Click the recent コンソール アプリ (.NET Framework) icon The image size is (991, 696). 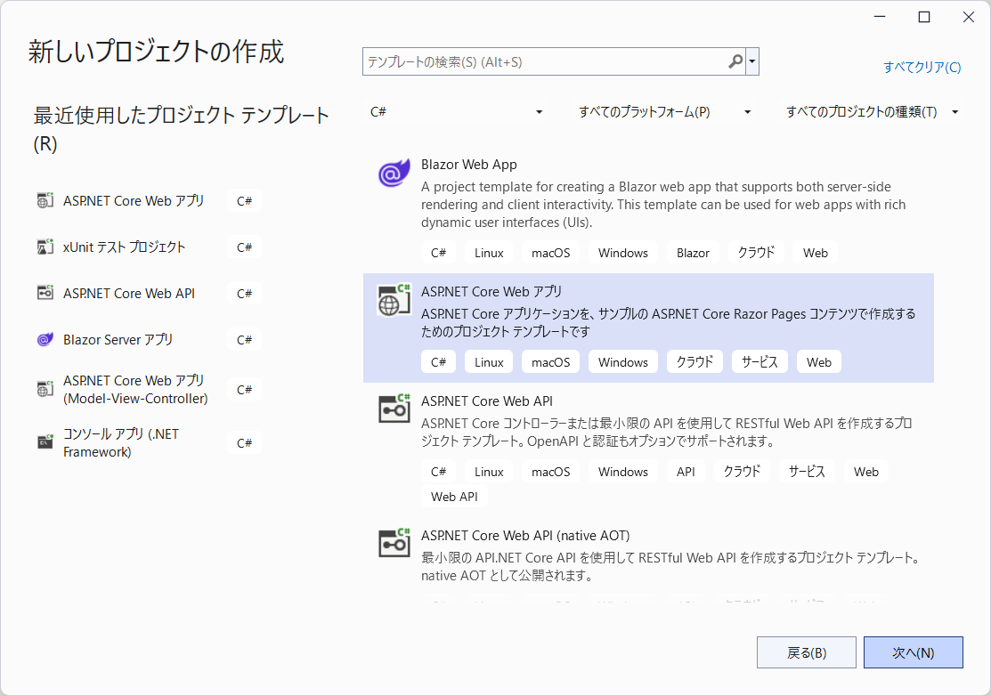point(45,442)
